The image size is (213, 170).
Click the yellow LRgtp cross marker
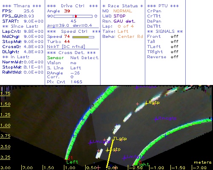[146, 104]
